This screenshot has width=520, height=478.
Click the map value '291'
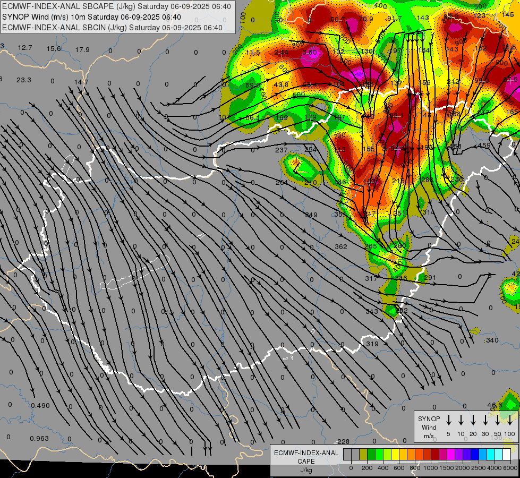pyautogui.click(x=430, y=278)
